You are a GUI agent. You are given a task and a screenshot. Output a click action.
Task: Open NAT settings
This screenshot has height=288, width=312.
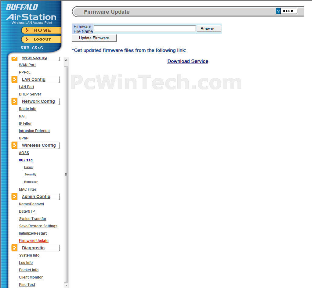point(22,116)
